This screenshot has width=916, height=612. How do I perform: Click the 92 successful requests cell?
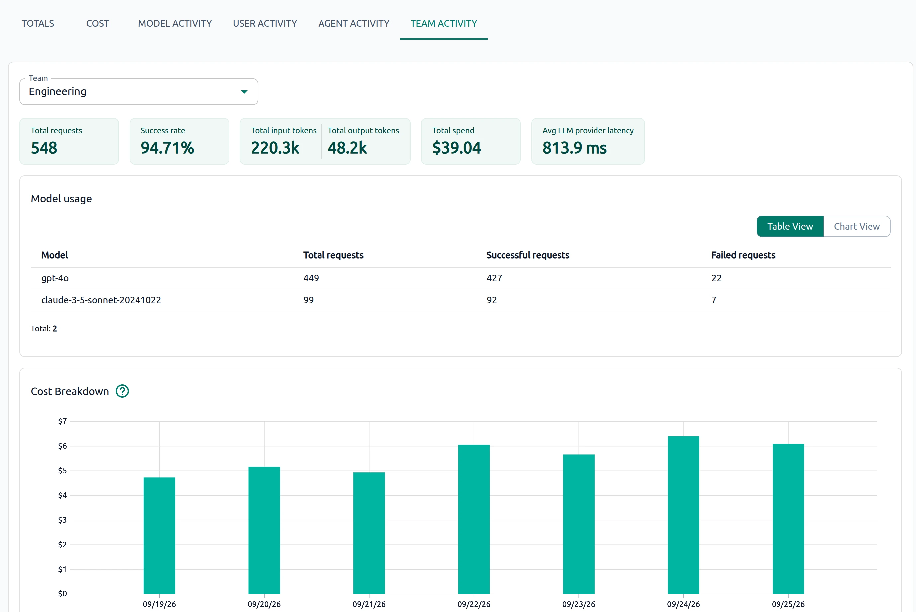tap(492, 300)
